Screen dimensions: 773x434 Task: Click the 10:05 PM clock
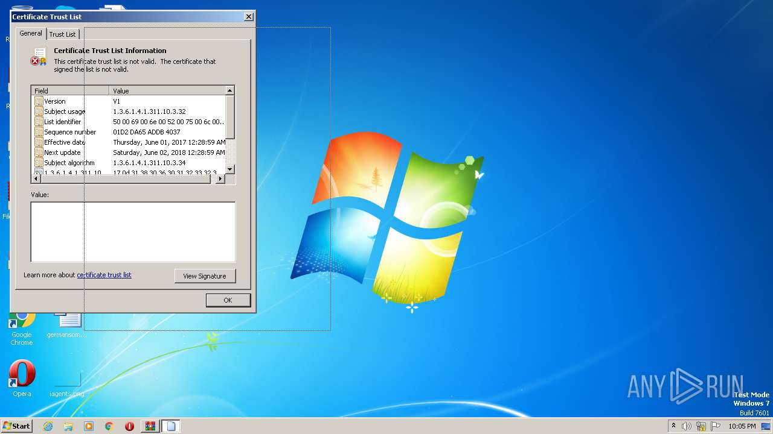[742, 426]
